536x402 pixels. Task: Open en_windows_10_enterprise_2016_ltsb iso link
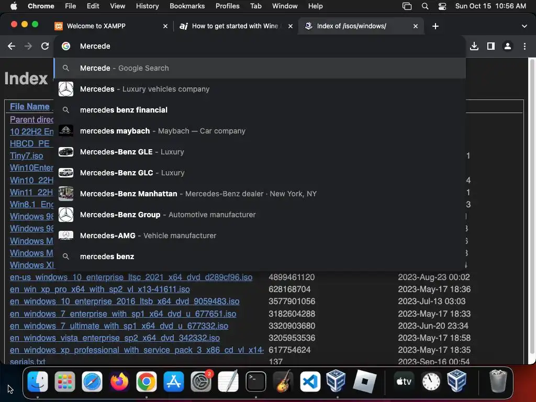(x=125, y=301)
